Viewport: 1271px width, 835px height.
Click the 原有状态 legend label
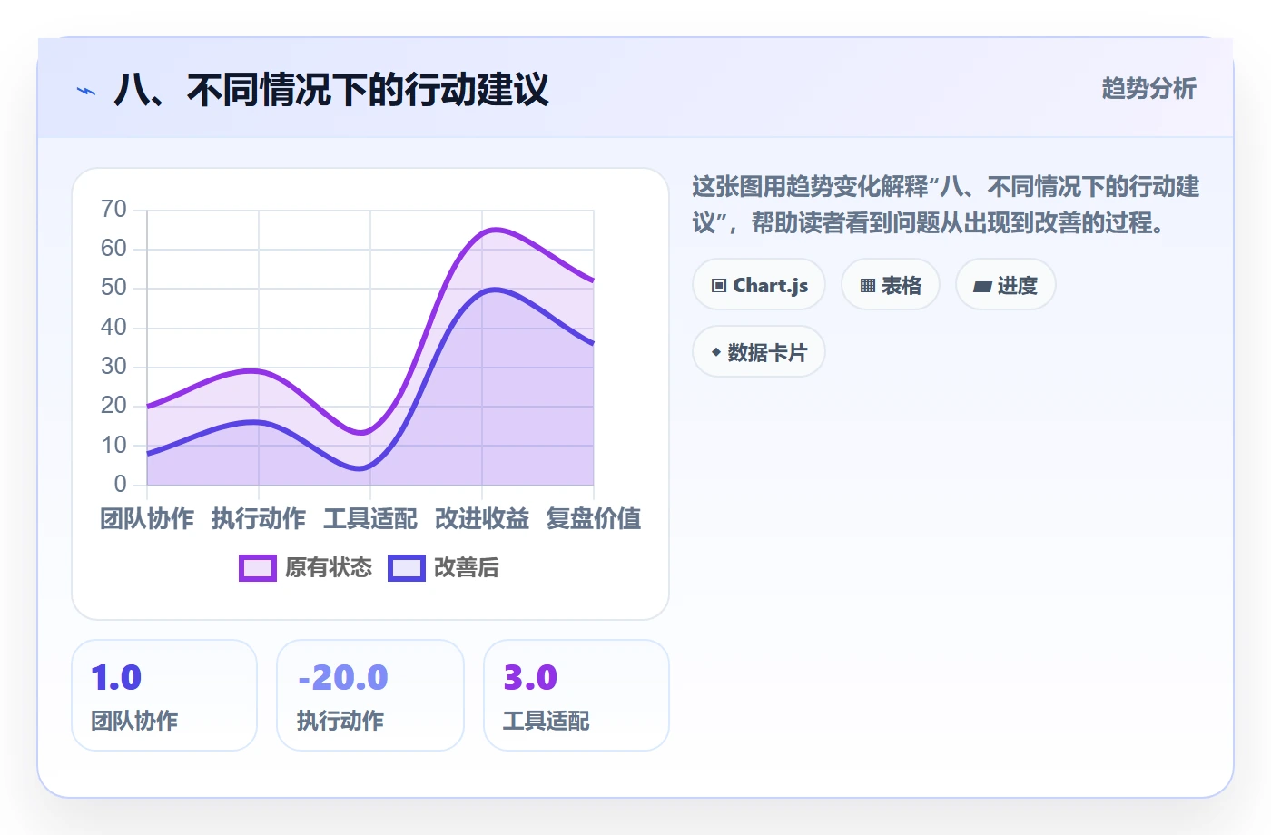tap(329, 568)
